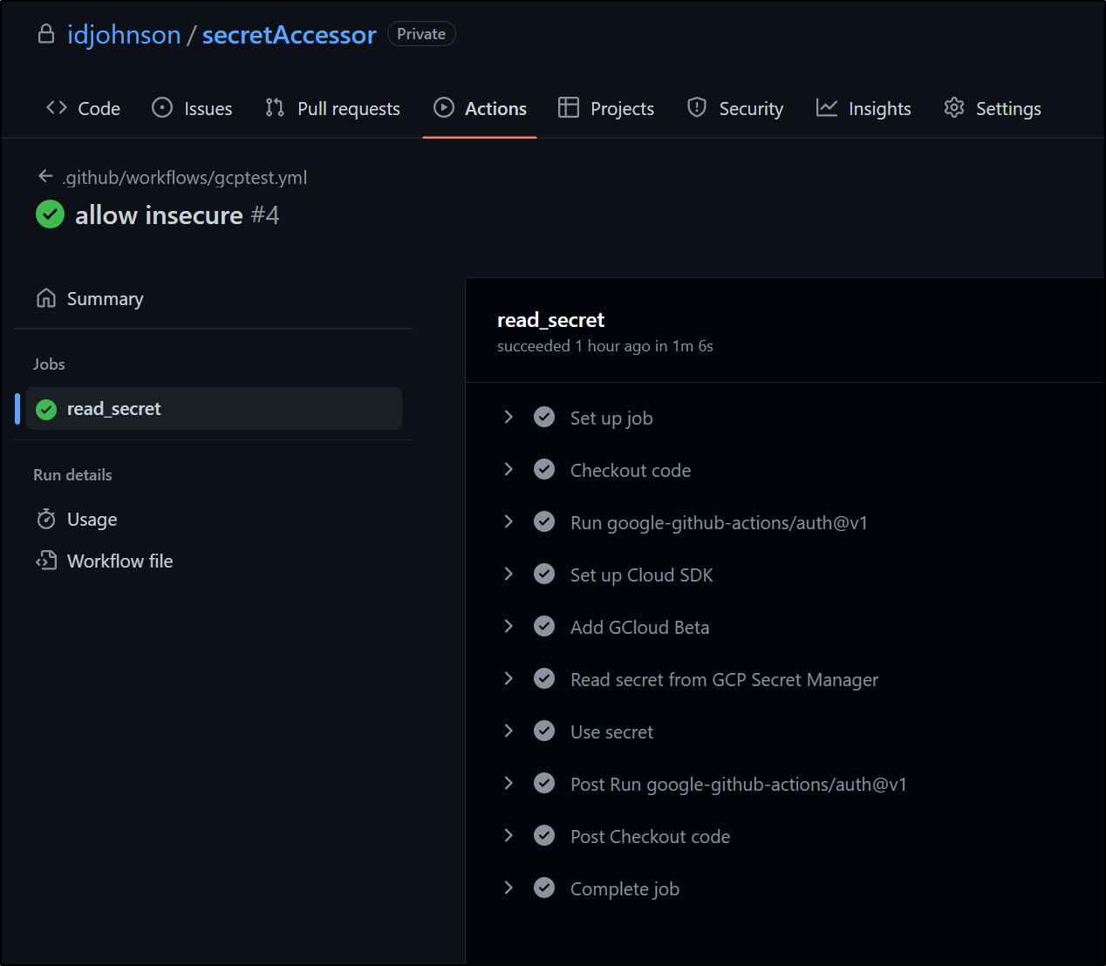Click the status check icon for Set up job
The width and height of the screenshot is (1106, 966).
(544, 417)
